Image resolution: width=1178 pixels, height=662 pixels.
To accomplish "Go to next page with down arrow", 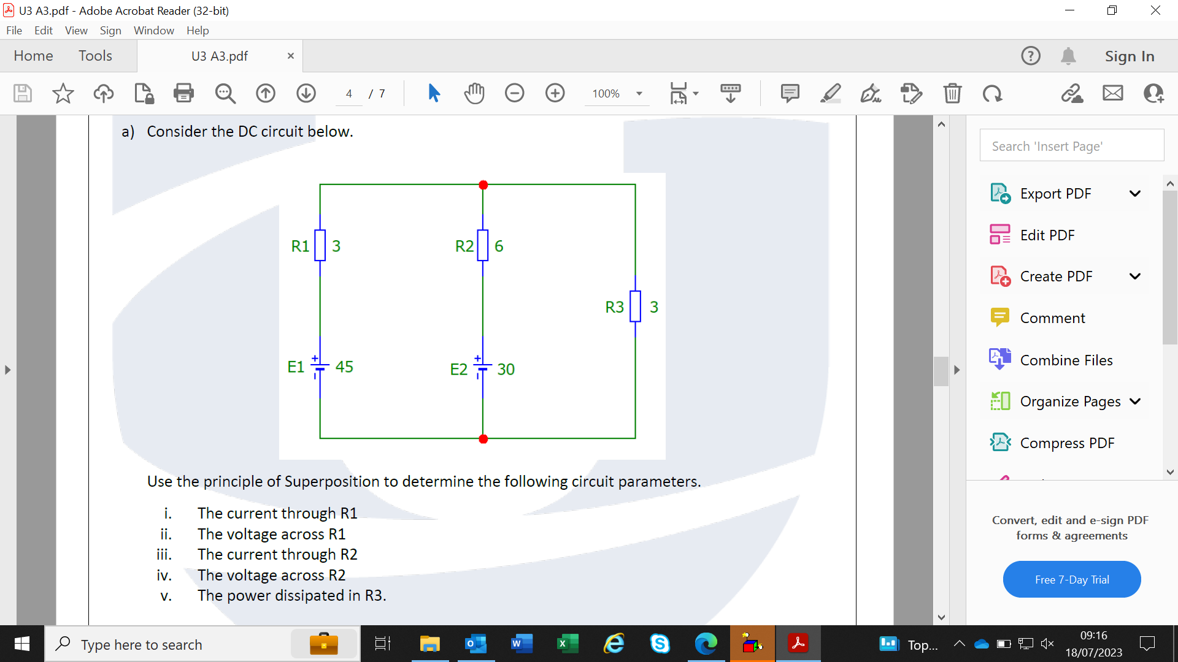I will coord(306,93).
